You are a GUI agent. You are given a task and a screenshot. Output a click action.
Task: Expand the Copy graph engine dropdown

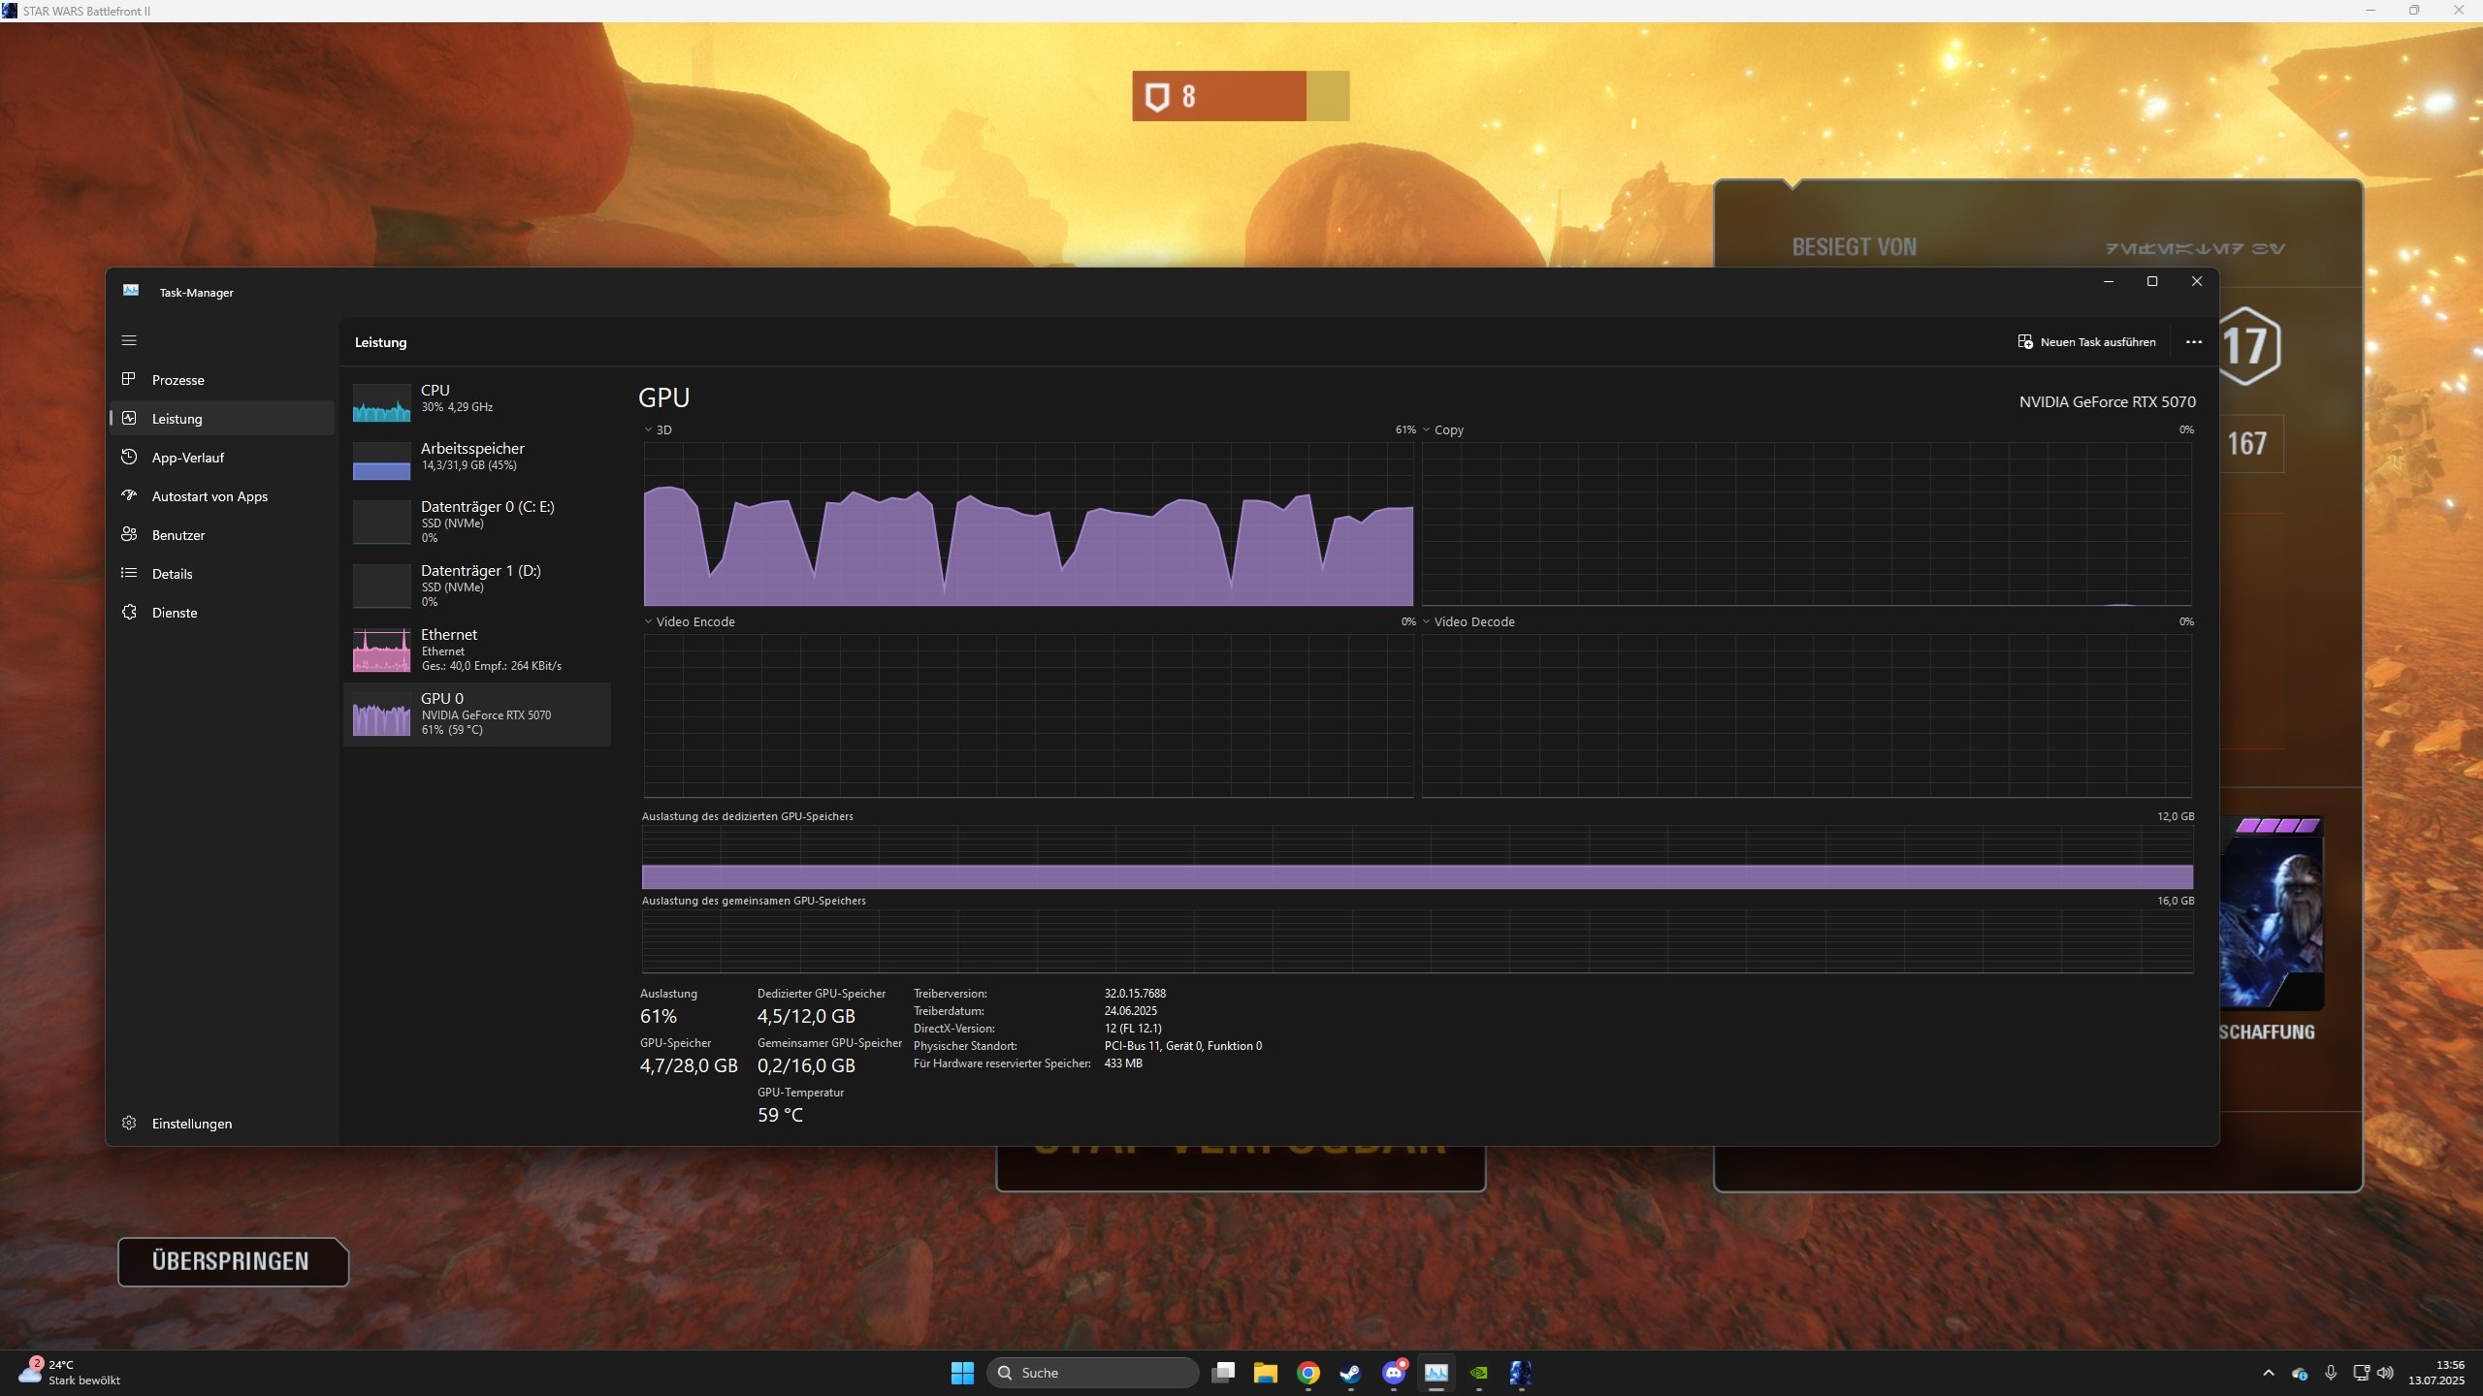point(1442,429)
